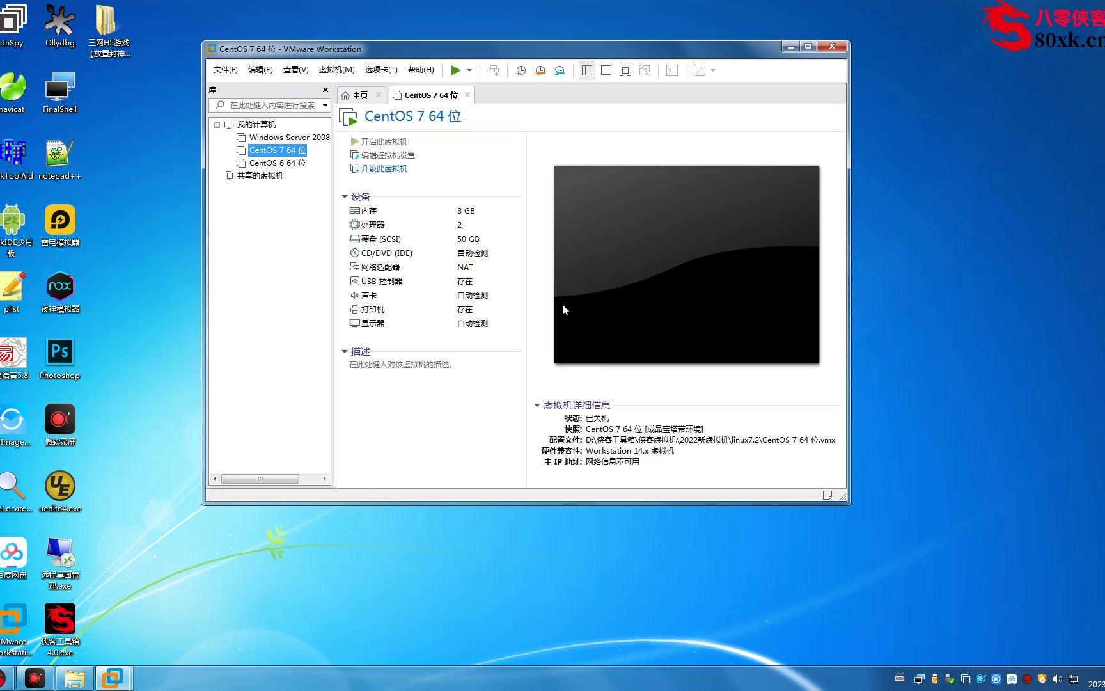Click the file explorer taskbar icon
Screen dimensions: 1105x691
(74, 678)
